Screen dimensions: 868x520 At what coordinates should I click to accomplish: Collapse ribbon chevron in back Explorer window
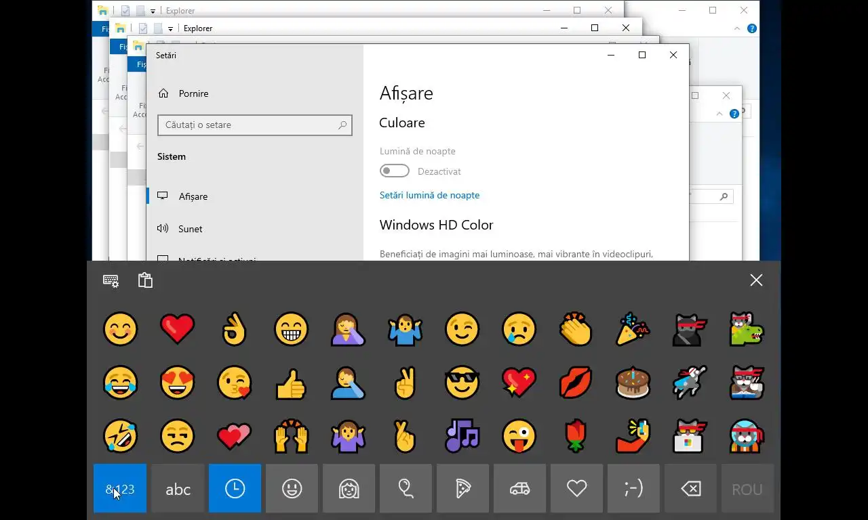(738, 28)
